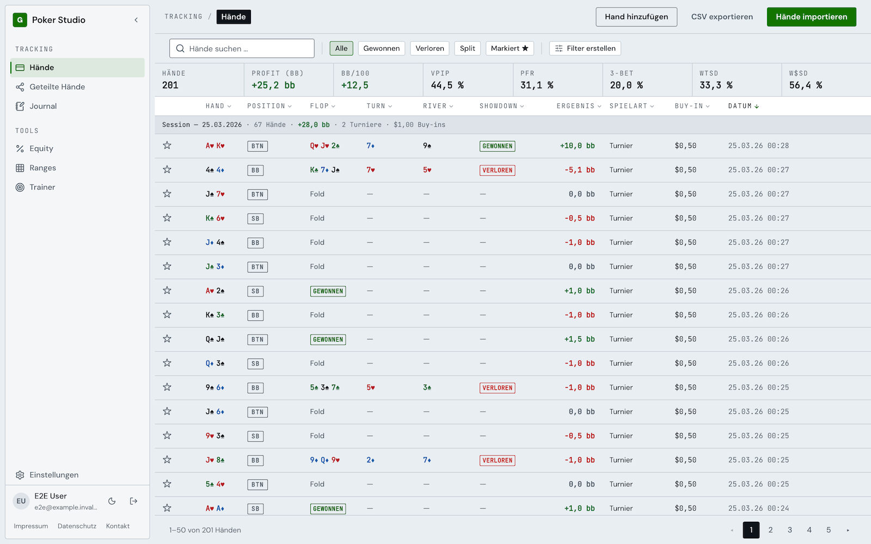Star the A♥ 2♠ hand row
This screenshot has width=871, height=544.
click(167, 290)
